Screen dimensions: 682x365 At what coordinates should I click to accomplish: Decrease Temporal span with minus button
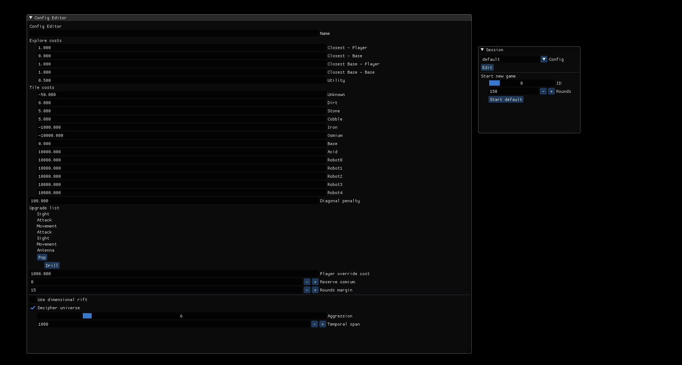click(314, 324)
